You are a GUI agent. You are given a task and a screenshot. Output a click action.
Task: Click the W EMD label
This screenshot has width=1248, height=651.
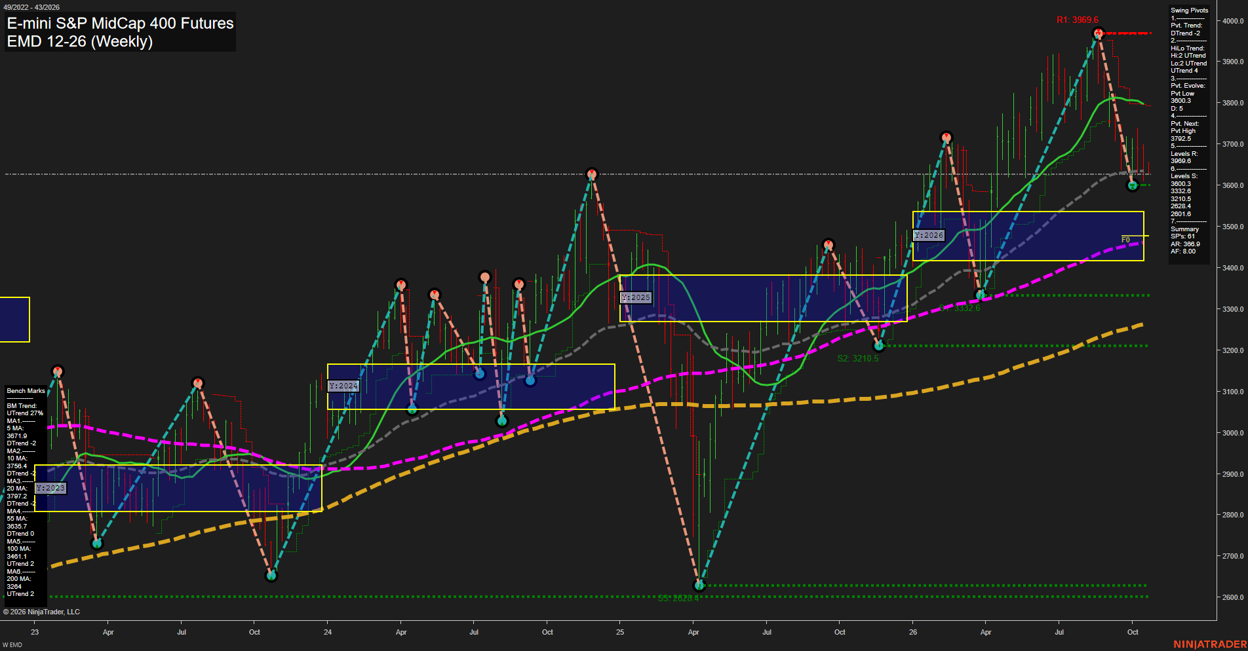point(12,645)
